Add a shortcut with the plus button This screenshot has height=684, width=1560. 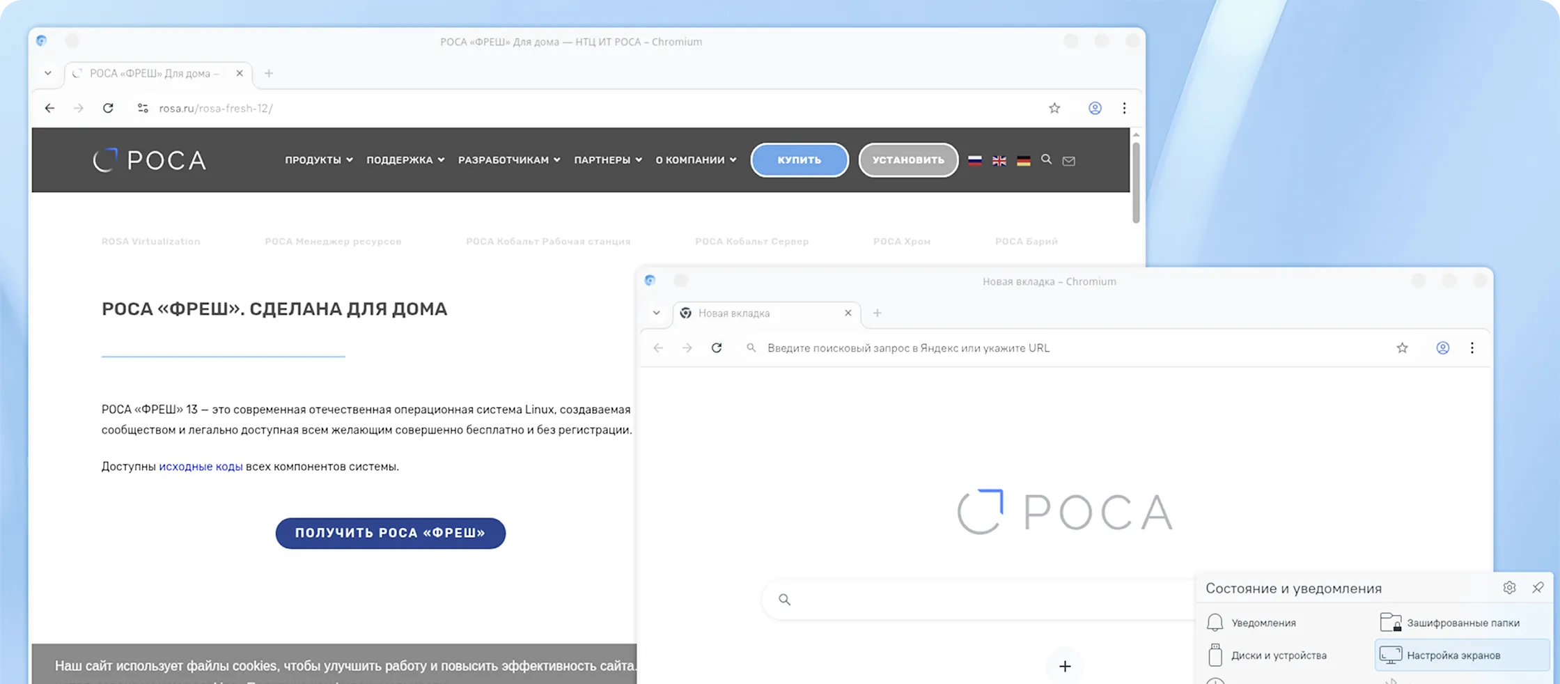coord(1065,667)
